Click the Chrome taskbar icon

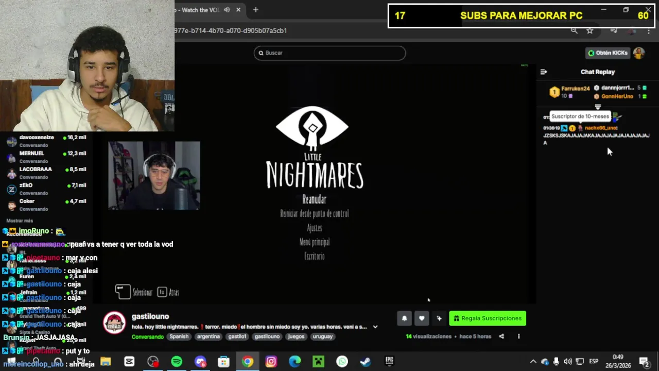(x=248, y=362)
